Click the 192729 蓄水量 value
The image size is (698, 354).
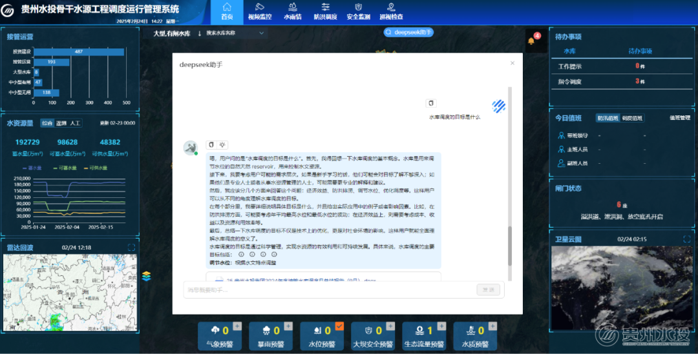tap(28, 142)
